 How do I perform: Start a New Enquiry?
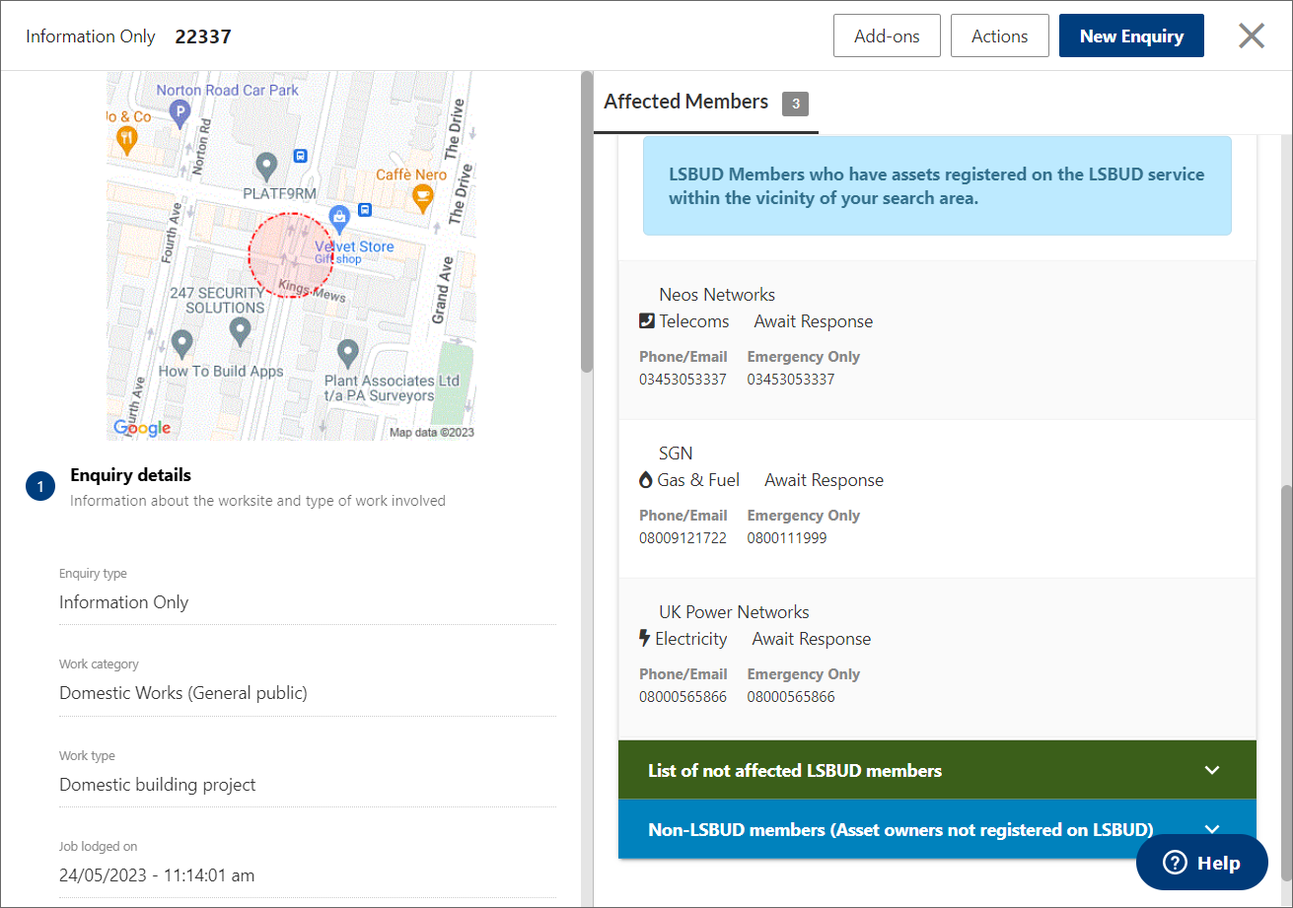point(1130,36)
